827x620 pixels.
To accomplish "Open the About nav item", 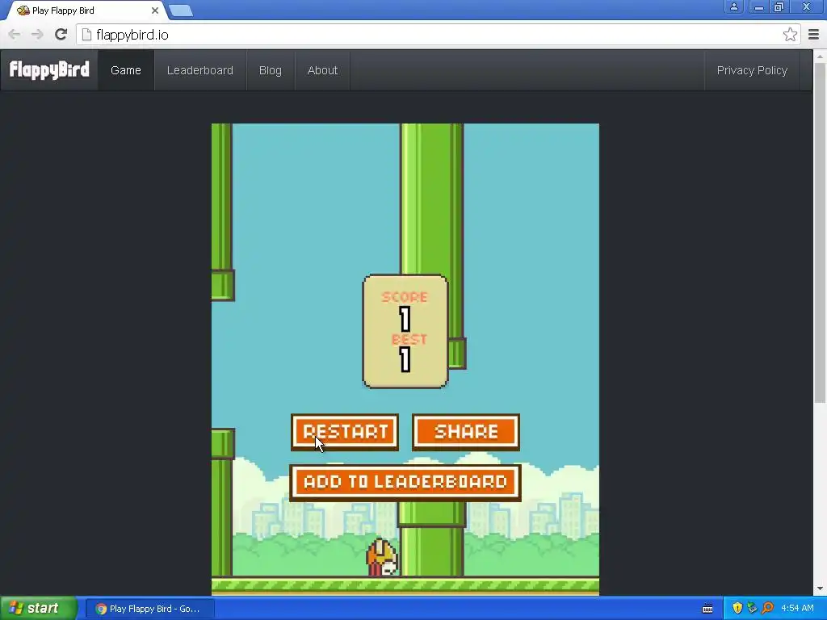I will pyautogui.click(x=322, y=70).
